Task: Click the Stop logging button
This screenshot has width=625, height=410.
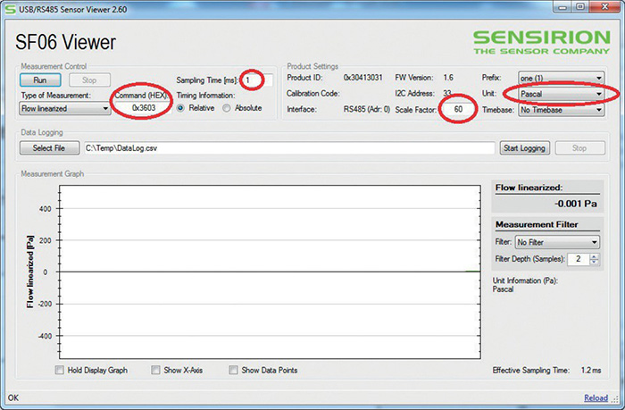Action: coord(579,148)
